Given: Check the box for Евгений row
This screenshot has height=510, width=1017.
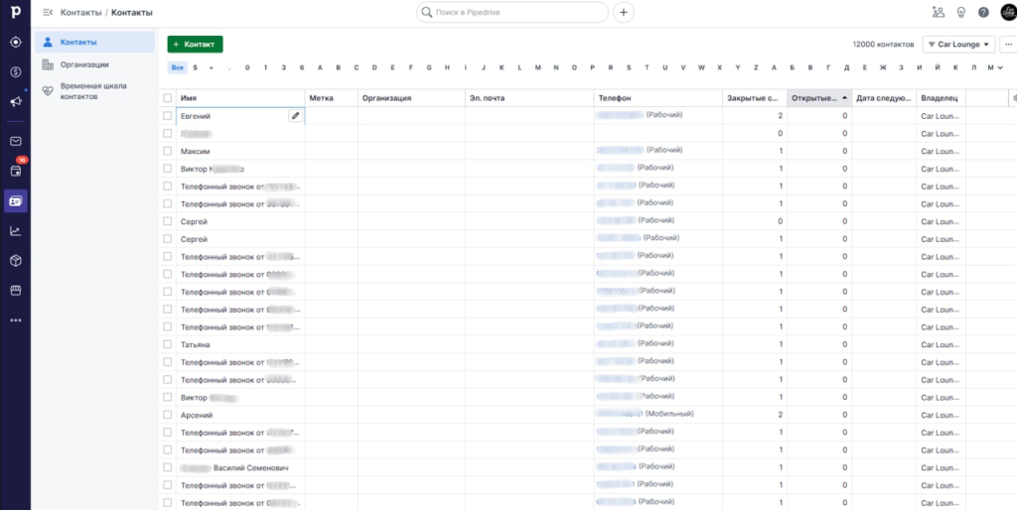Looking at the screenshot, I should [x=167, y=115].
